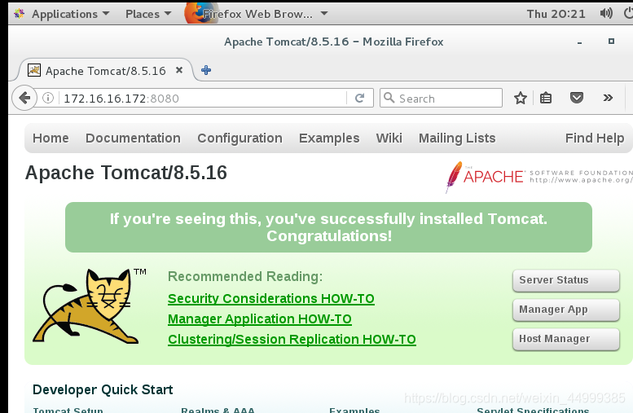Click the Firefox browser back arrow button
The image size is (633, 413).
click(x=24, y=98)
